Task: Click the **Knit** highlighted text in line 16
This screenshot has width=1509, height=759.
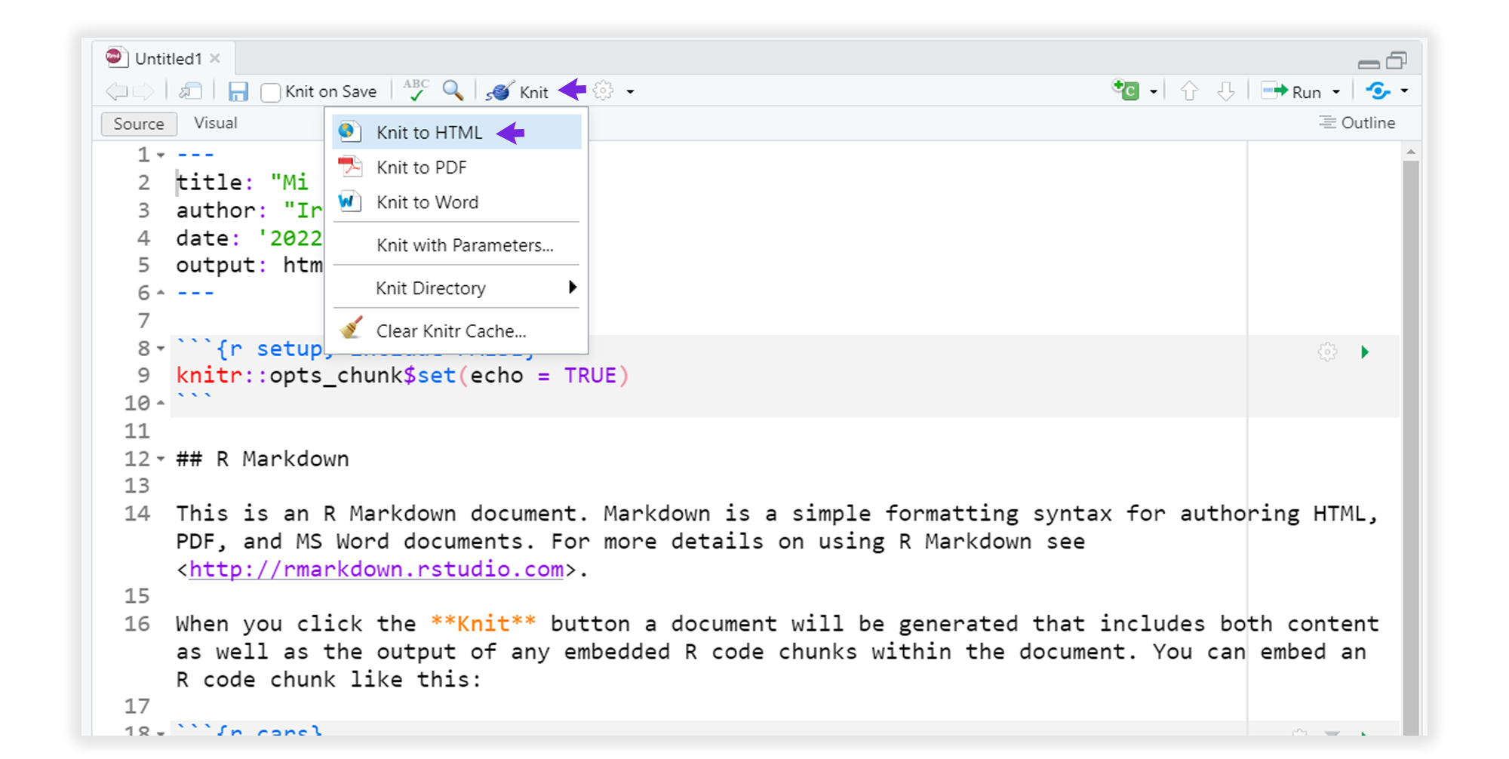Action: click(x=483, y=623)
